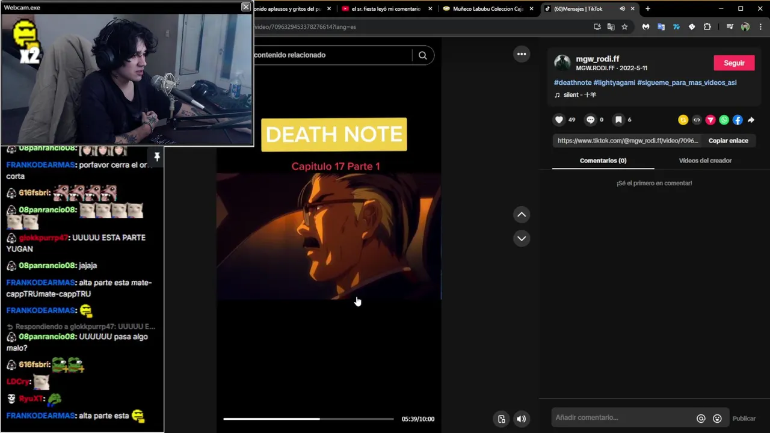Click 'Respondiendo a glokkpurrp47' reply line
The image size is (770, 433).
pos(81,327)
